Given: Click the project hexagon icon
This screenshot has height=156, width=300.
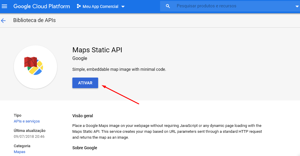Looking at the screenshot, I should point(79,6).
